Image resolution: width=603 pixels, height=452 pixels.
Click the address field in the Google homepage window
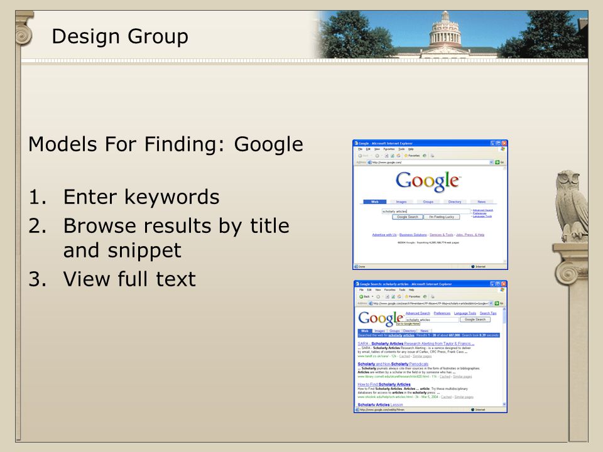point(431,162)
